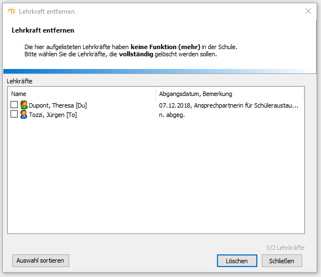Tick the checkbox for Tozzi, Jürgen
The width and height of the screenshot is (321, 277).
14,114
